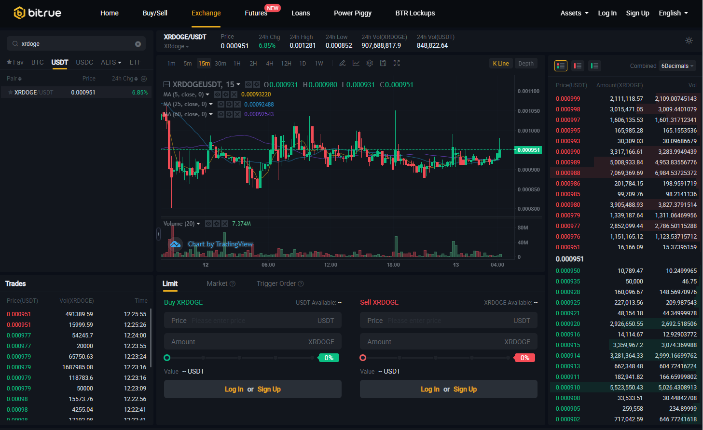Open chart drawing tools pencil icon
Screen dimensions: 703x430
pyautogui.click(x=343, y=63)
